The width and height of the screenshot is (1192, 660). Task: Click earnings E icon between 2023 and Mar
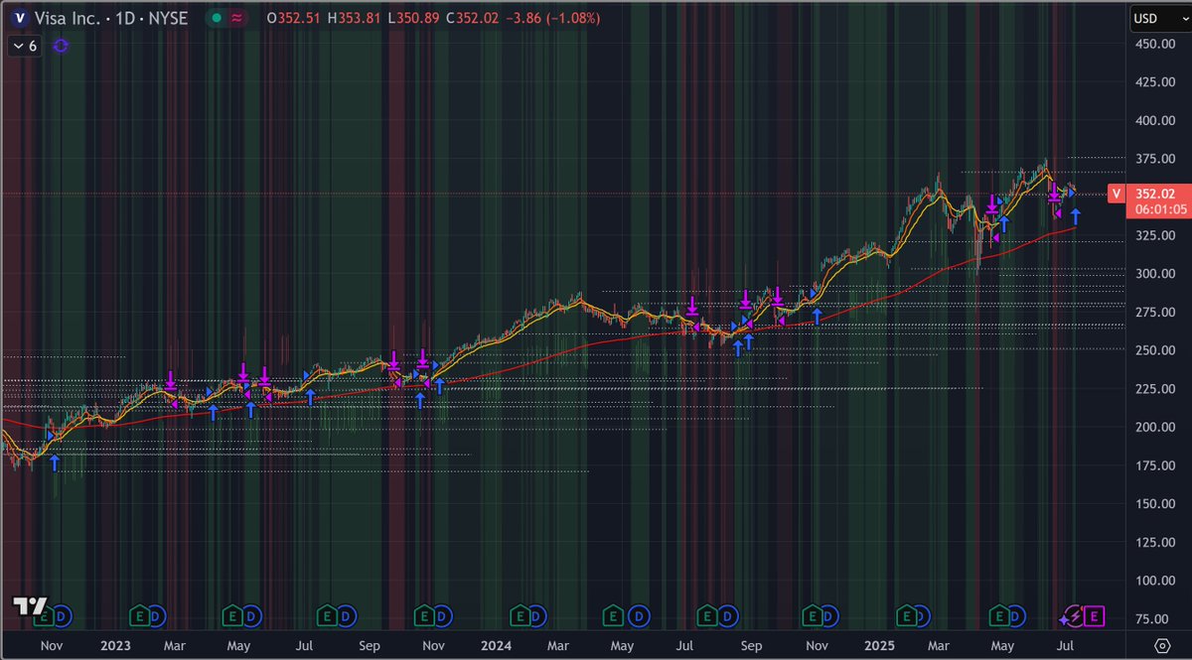139,617
